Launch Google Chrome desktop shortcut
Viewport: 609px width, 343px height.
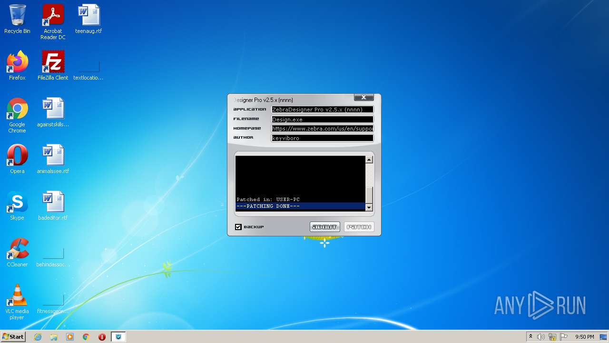coord(17,115)
